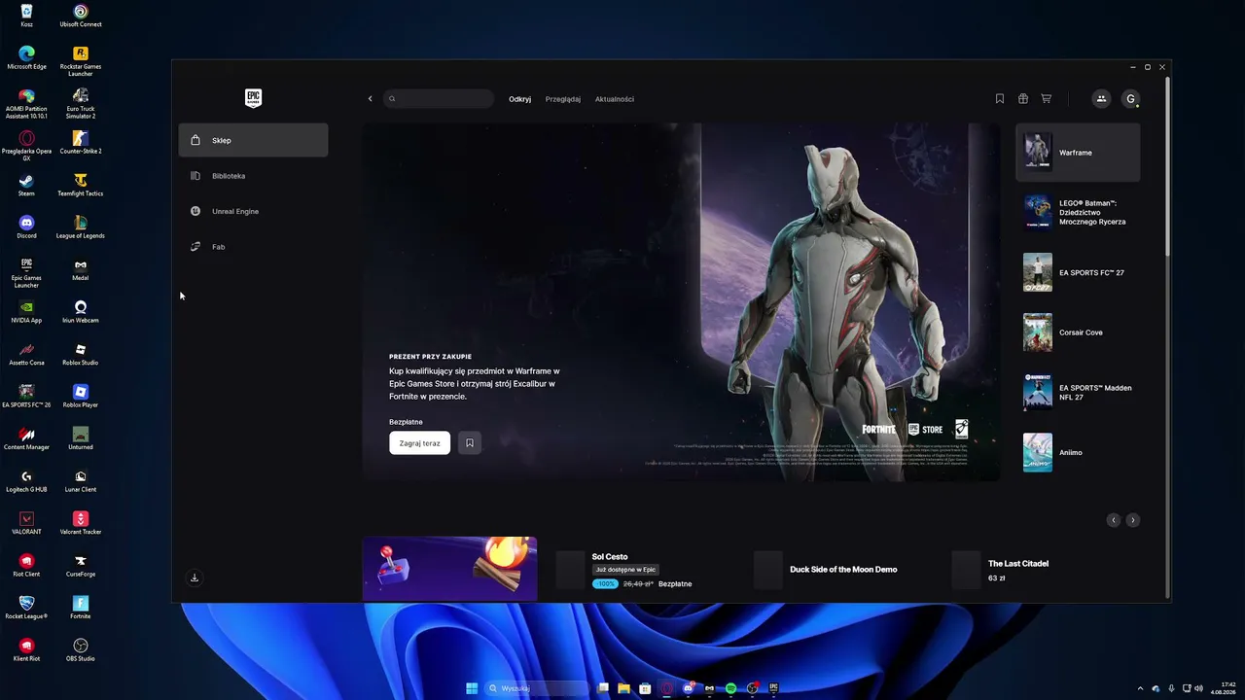Select Corsair Cove in the featured list
The height and width of the screenshot is (700, 1245).
[1078, 332]
